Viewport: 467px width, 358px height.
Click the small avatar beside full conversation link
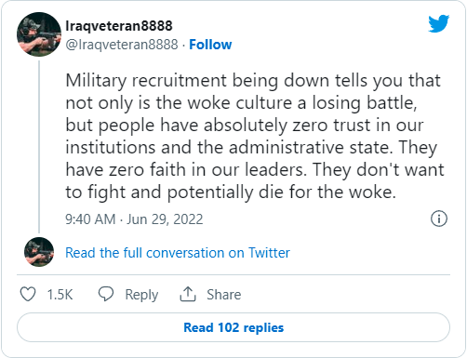pos(39,252)
